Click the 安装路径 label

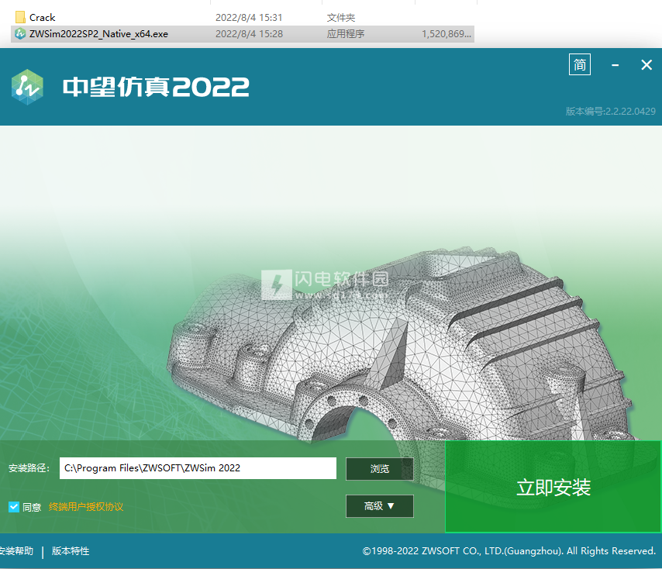pos(29,468)
